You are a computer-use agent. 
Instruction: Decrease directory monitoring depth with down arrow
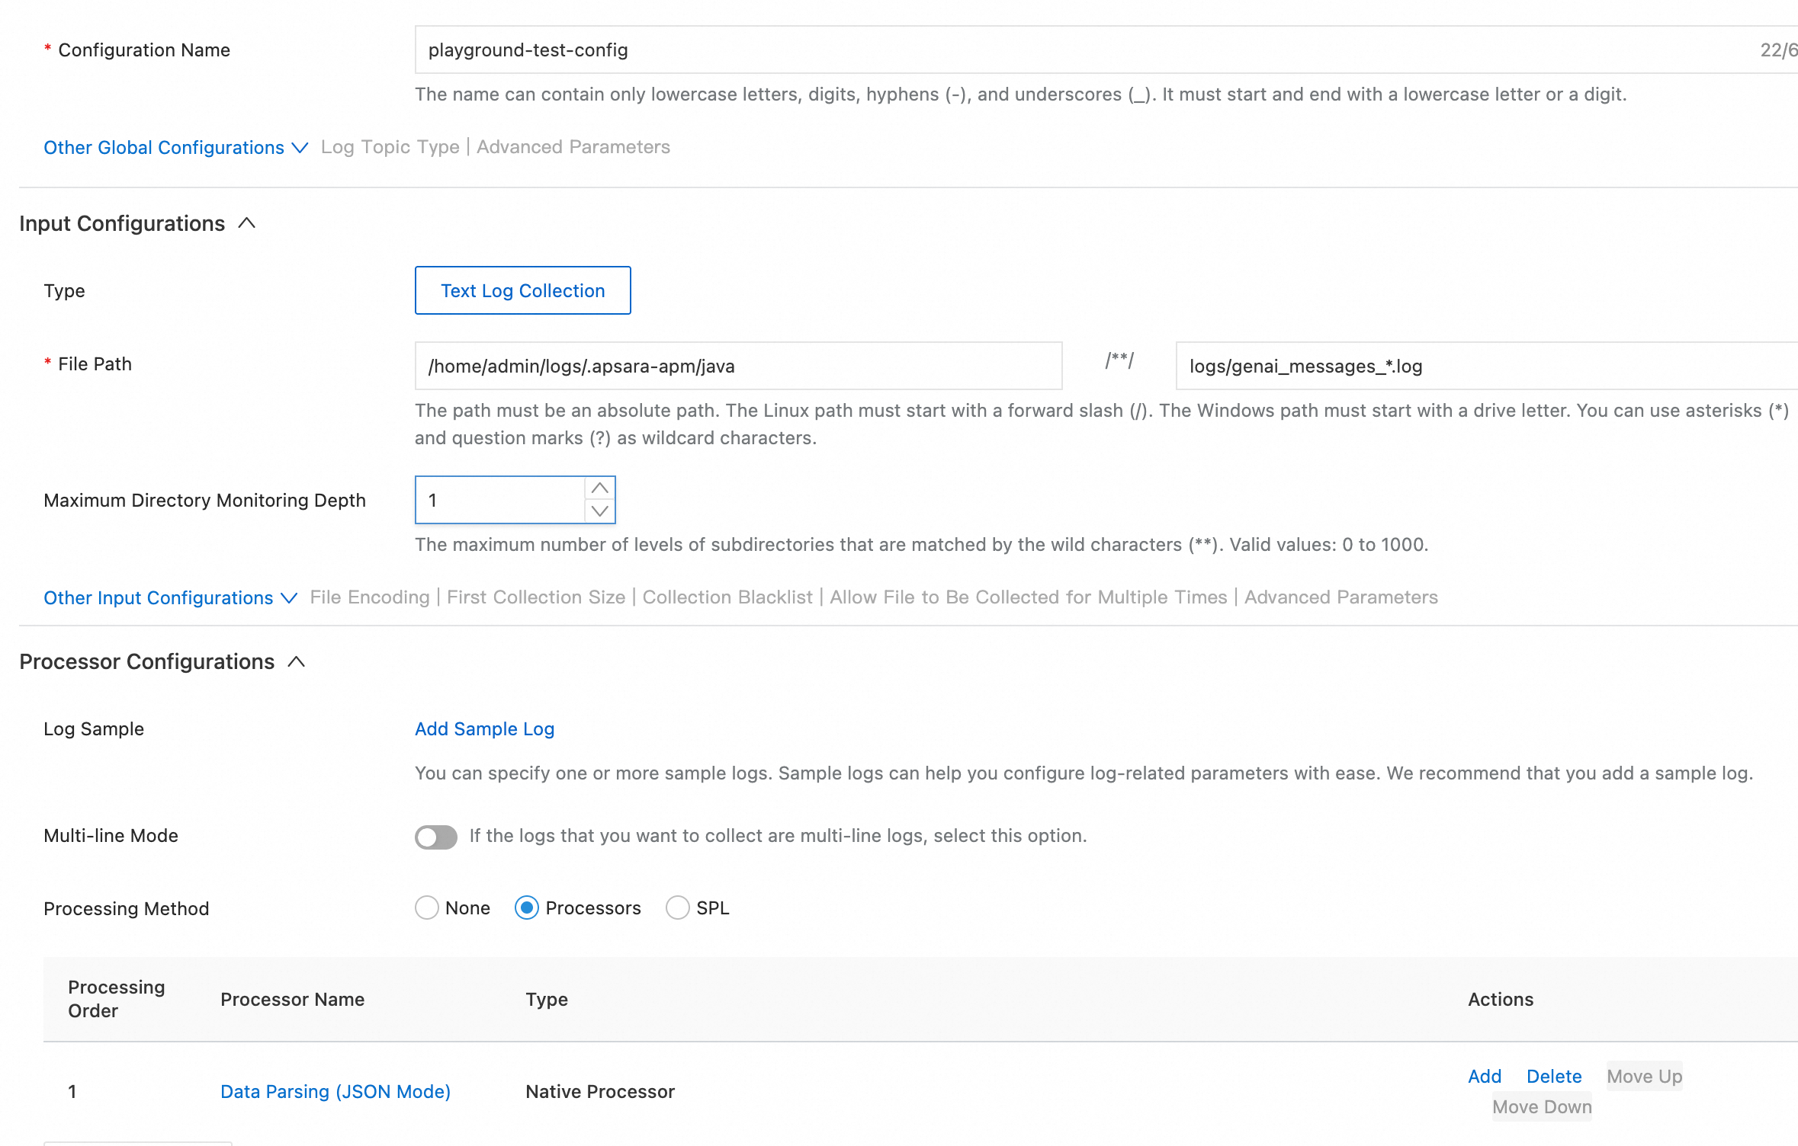600,511
